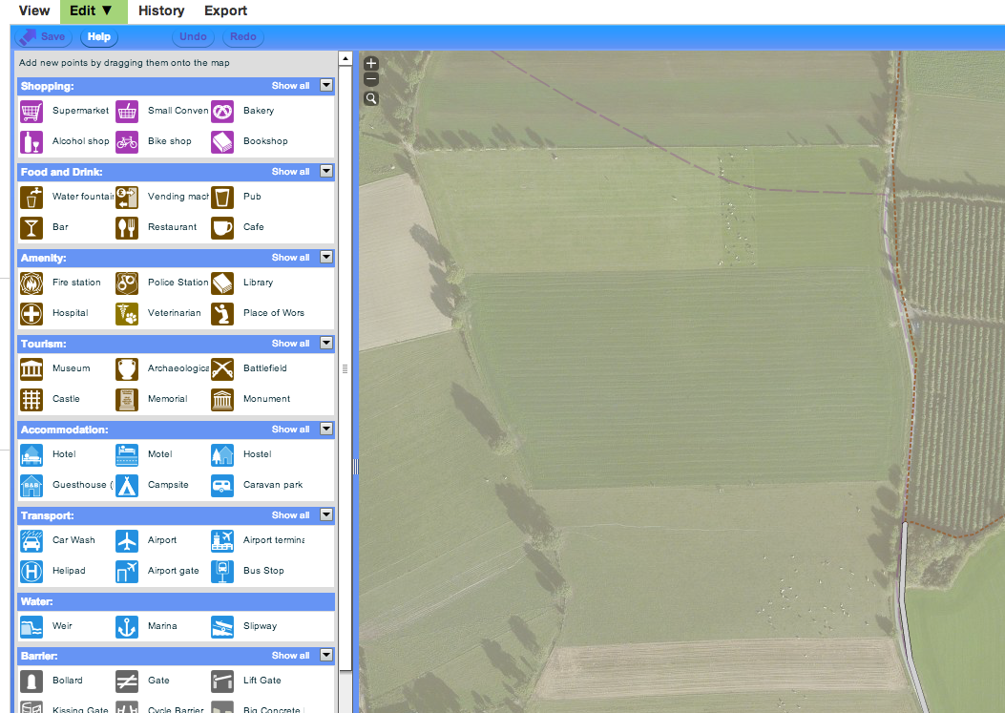
Task: Open the map search magnifier
Action: [x=371, y=98]
